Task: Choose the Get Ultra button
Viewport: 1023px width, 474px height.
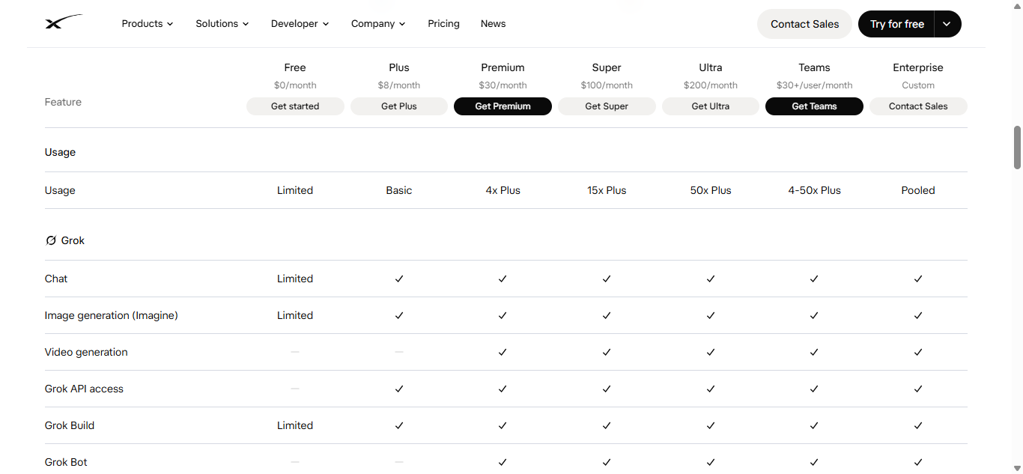Action: 711,106
